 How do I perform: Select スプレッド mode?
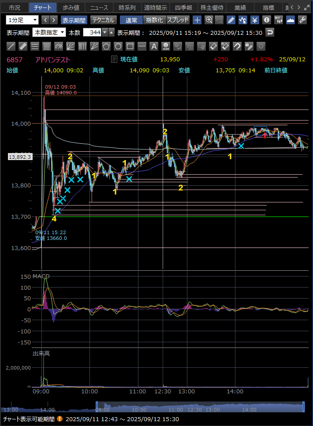coord(178,20)
